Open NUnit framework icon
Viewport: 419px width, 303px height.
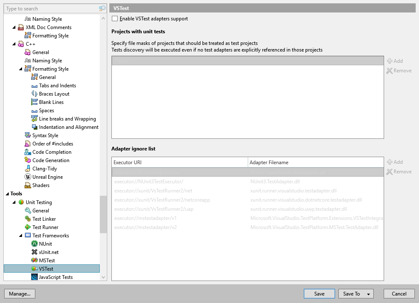point(34,244)
